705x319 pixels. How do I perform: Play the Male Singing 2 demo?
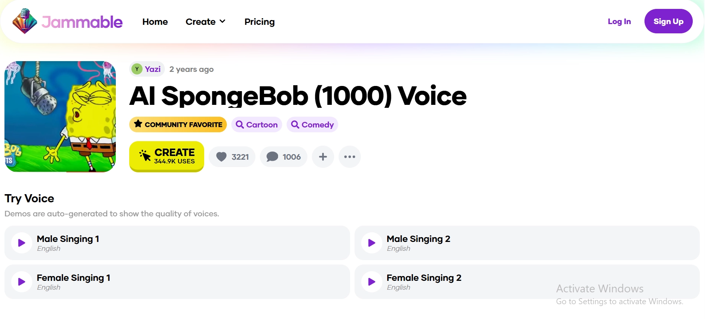(371, 243)
